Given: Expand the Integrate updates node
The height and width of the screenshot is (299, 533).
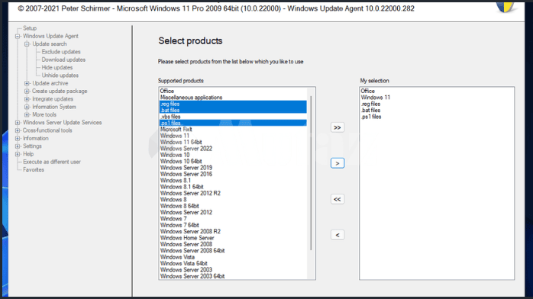Looking at the screenshot, I should tap(27, 98).
